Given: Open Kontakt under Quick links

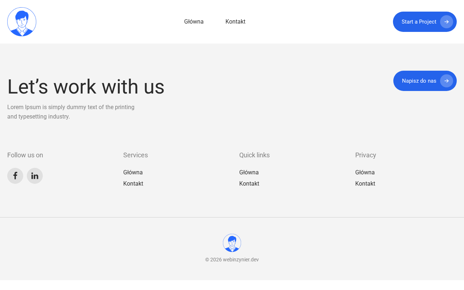Looking at the screenshot, I should coord(249,184).
